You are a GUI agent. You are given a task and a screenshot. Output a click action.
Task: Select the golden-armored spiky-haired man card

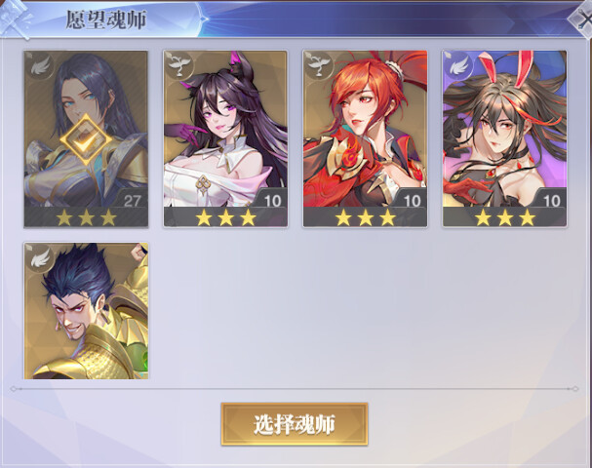[86, 311]
